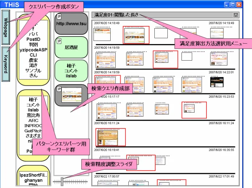Minimize the THiS window
This screenshot has height=188, width=252.
(227, 4)
